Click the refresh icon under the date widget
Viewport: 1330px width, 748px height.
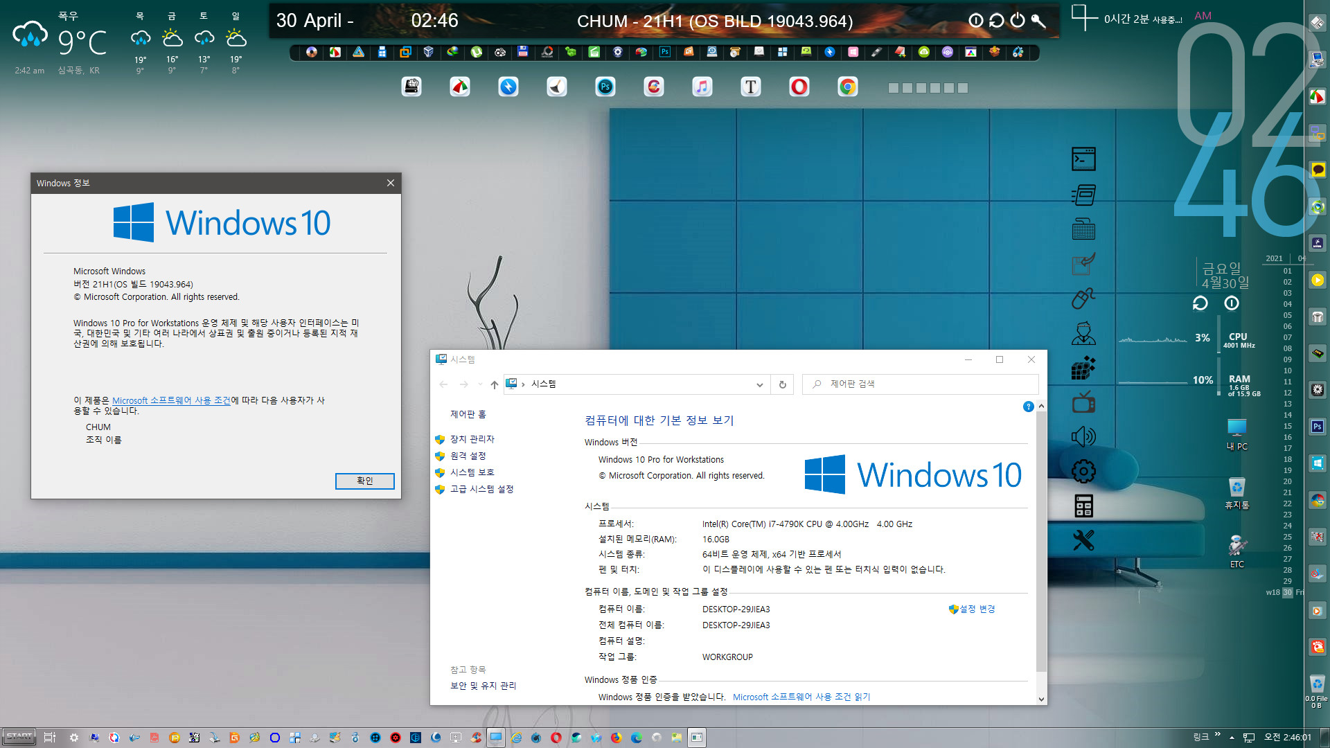tap(1200, 303)
